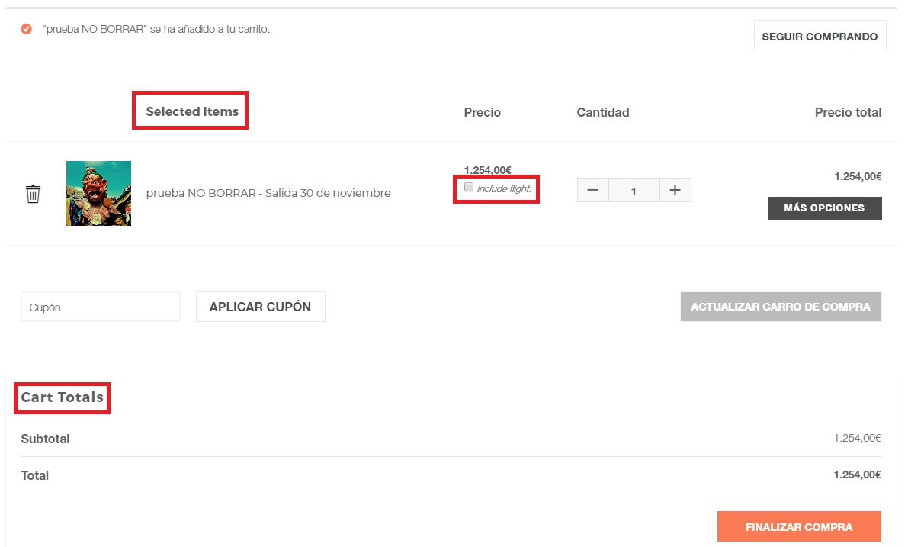Click the Precio total column header

pos(849,112)
